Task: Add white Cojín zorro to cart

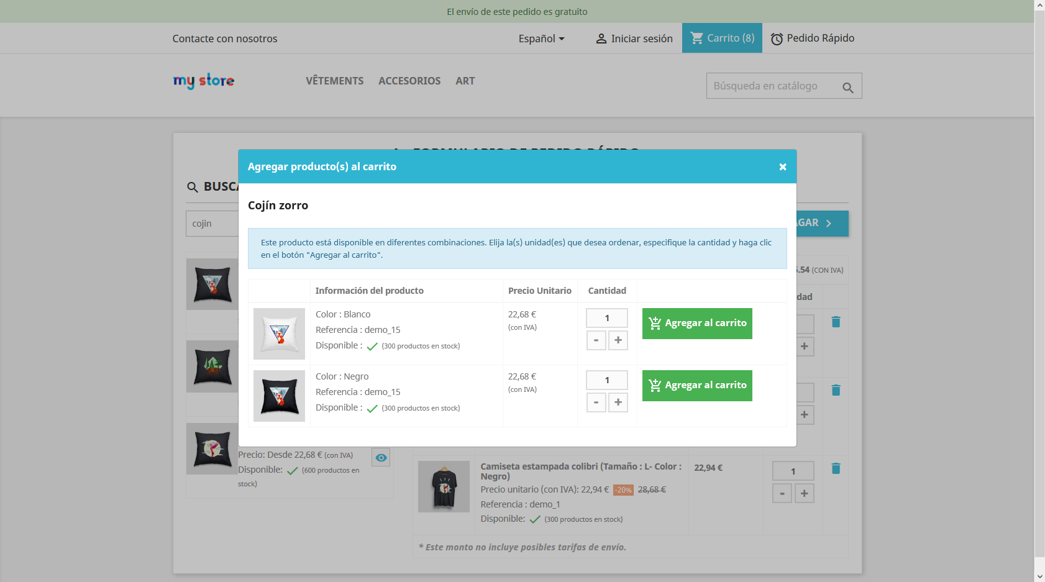Action: [x=696, y=324]
